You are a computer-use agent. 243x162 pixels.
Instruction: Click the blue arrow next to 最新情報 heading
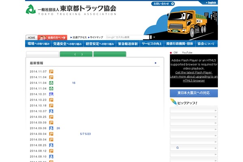156,63
